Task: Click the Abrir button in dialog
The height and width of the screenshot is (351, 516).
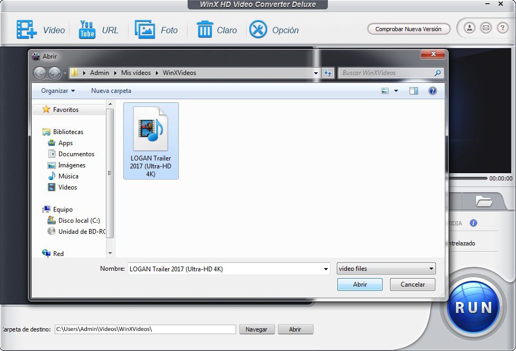Action: [360, 284]
